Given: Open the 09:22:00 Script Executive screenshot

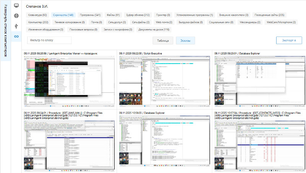Looking at the screenshot, I should [164, 80].
